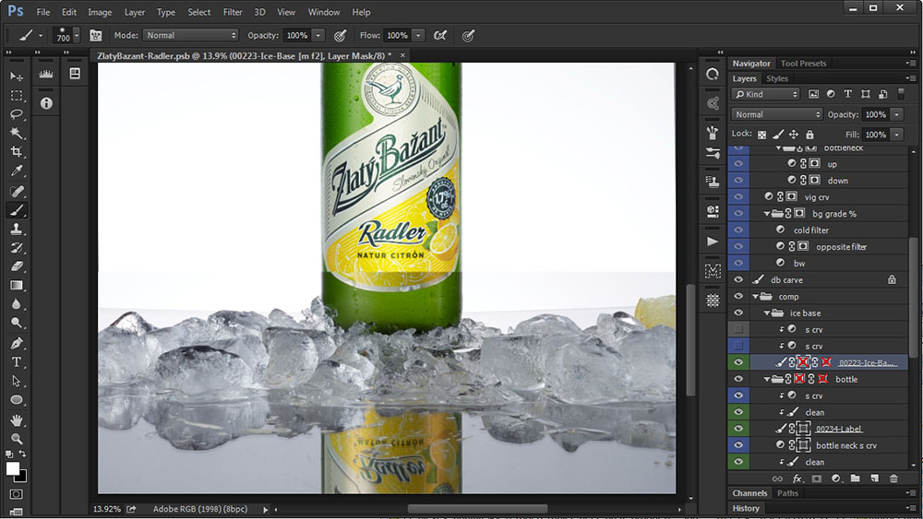923x519 pixels.
Task: Switch to the Paths tab
Action: (x=787, y=493)
